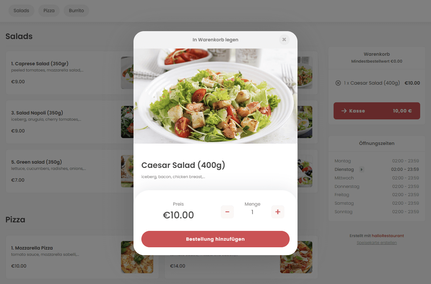Proceed to Kasse checkout
This screenshot has height=284, width=431.
[x=377, y=111]
